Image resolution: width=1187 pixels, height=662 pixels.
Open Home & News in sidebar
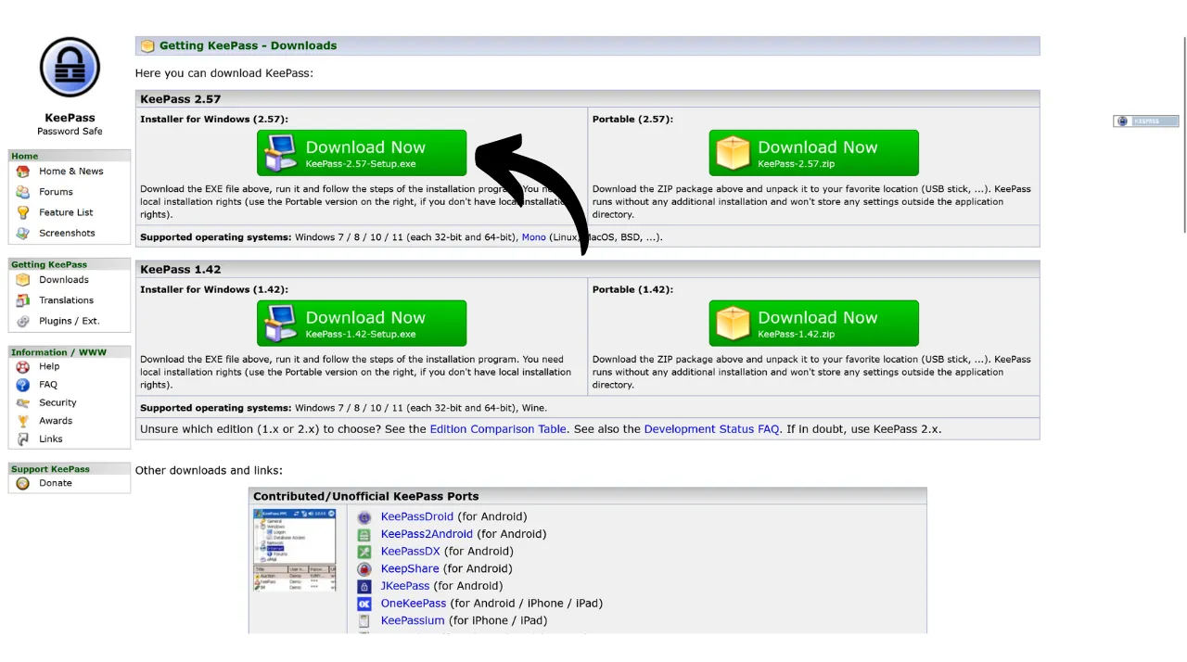70,172
